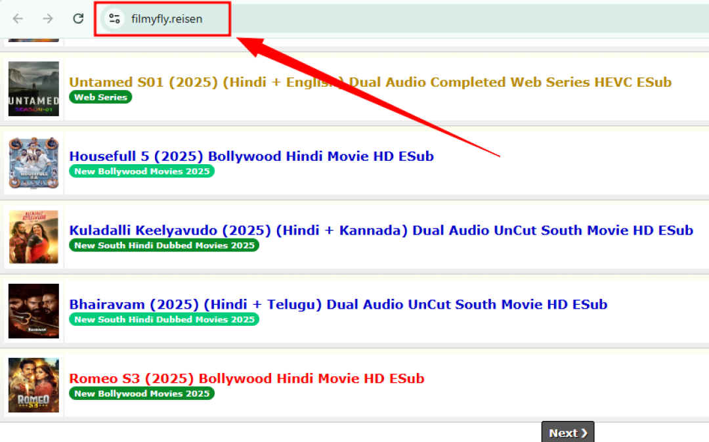The image size is (709, 442).
Task: Open Housefull 5 Bollywood Hindi Movie link
Action: click(x=251, y=156)
